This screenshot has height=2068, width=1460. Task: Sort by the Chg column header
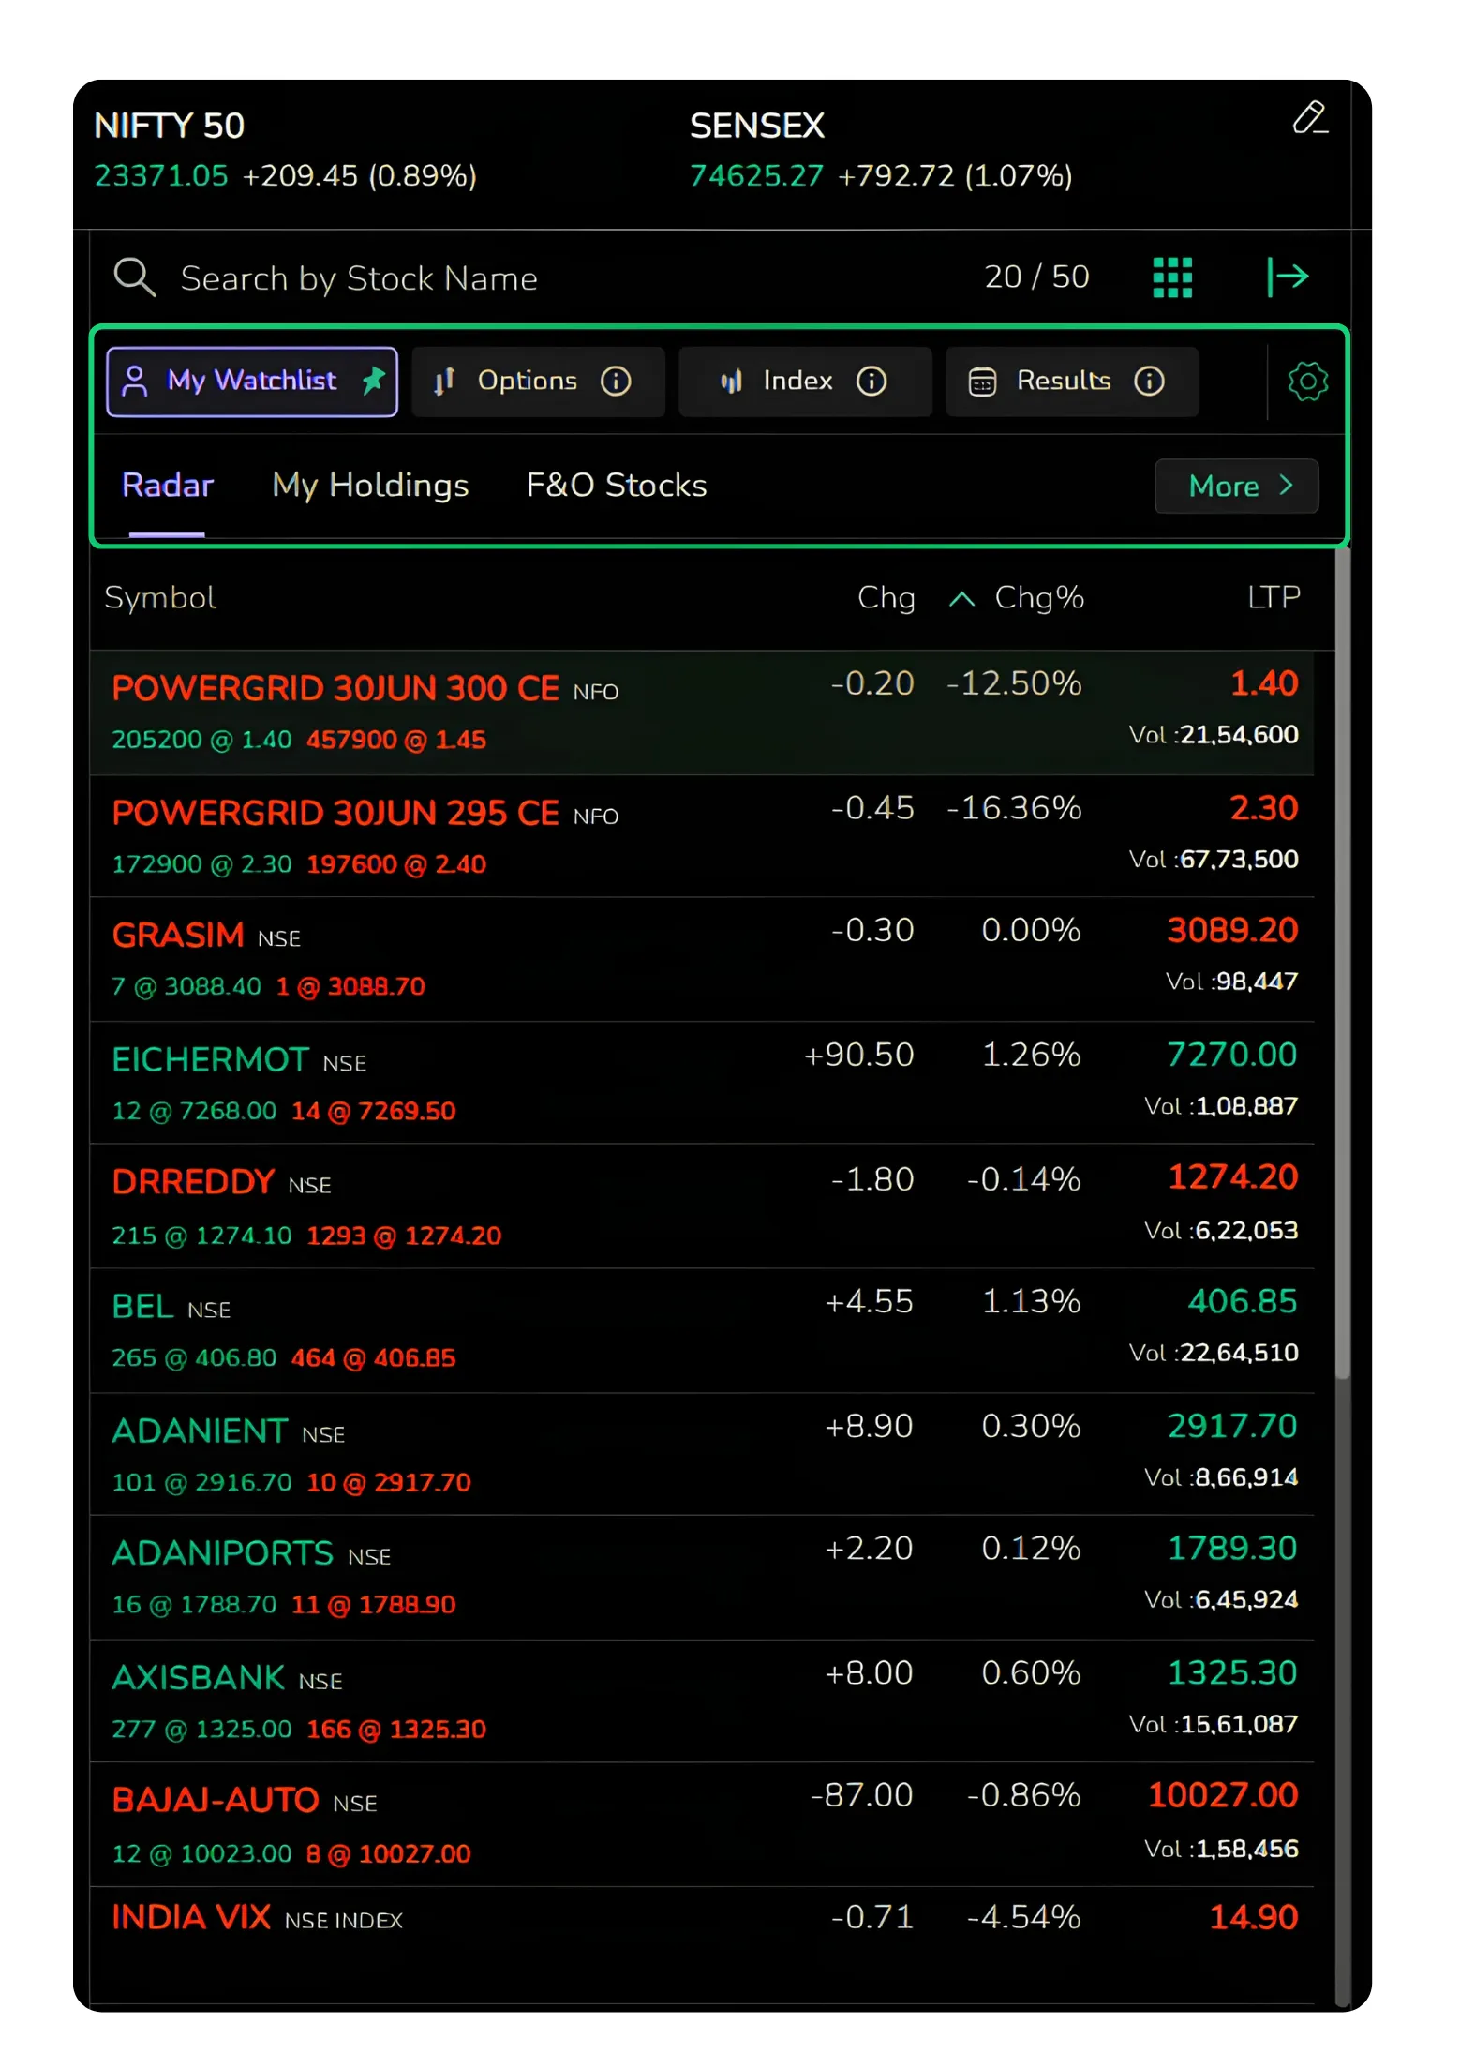(x=886, y=598)
